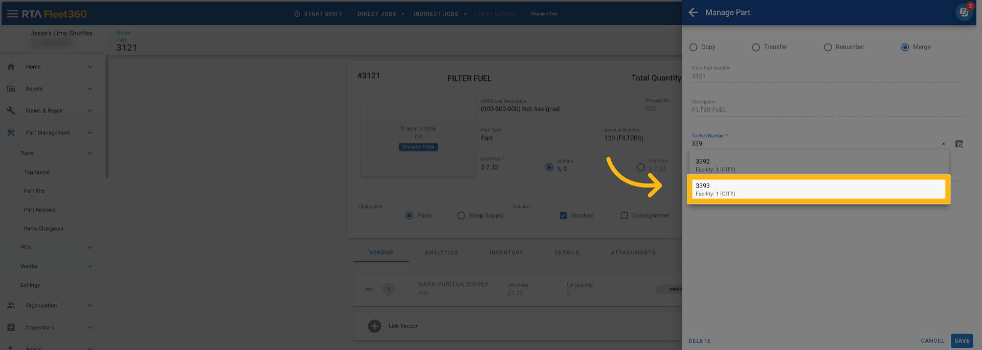Collapse the Part Management sidebar section
Viewport: 982px width, 350px height.
[90, 133]
